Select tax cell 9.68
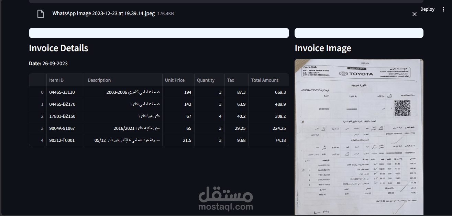The image size is (452, 216). pyautogui.click(x=236, y=140)
